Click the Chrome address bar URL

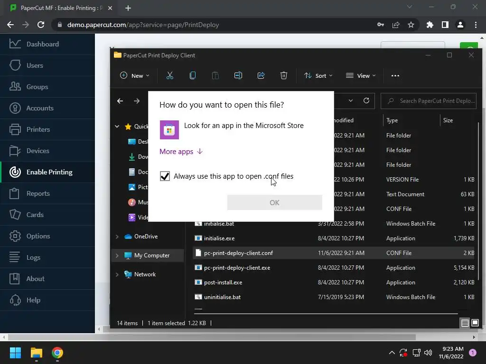click(x=143, y=25)
